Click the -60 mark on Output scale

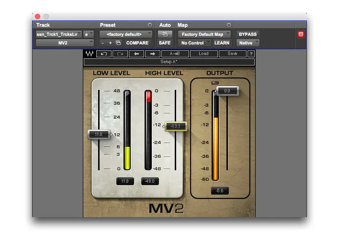[205, 179]
